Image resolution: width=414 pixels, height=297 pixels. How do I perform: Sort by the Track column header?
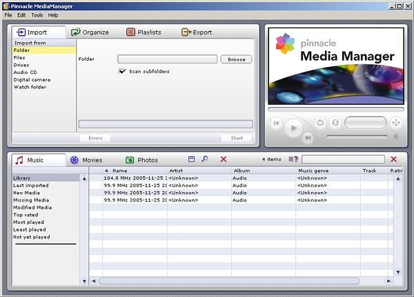[x=374, y=171]
